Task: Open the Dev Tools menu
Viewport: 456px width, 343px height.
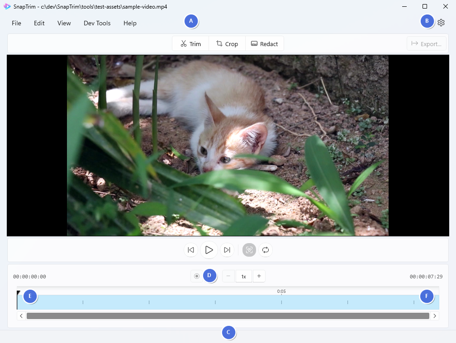Action: coord(97,23)
